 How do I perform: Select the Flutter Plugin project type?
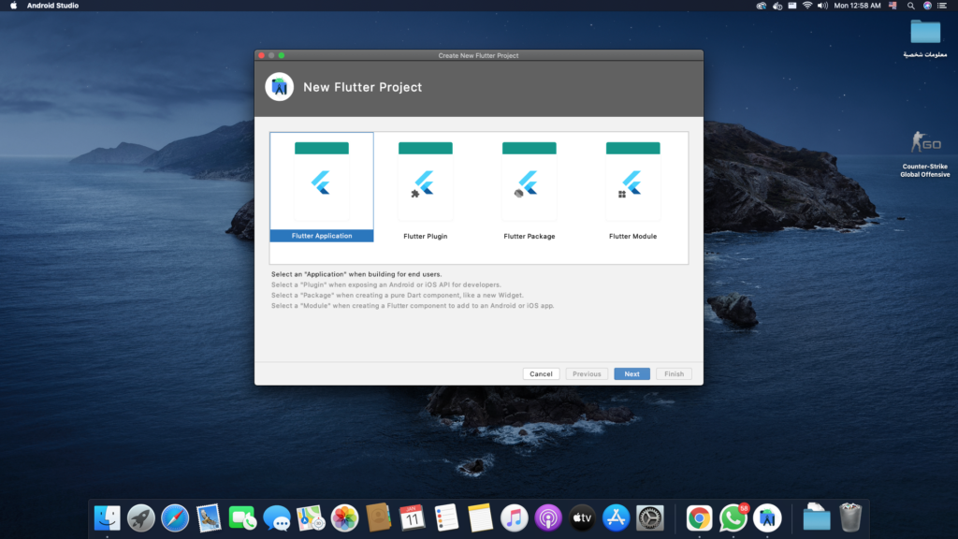tap(426, 187)
